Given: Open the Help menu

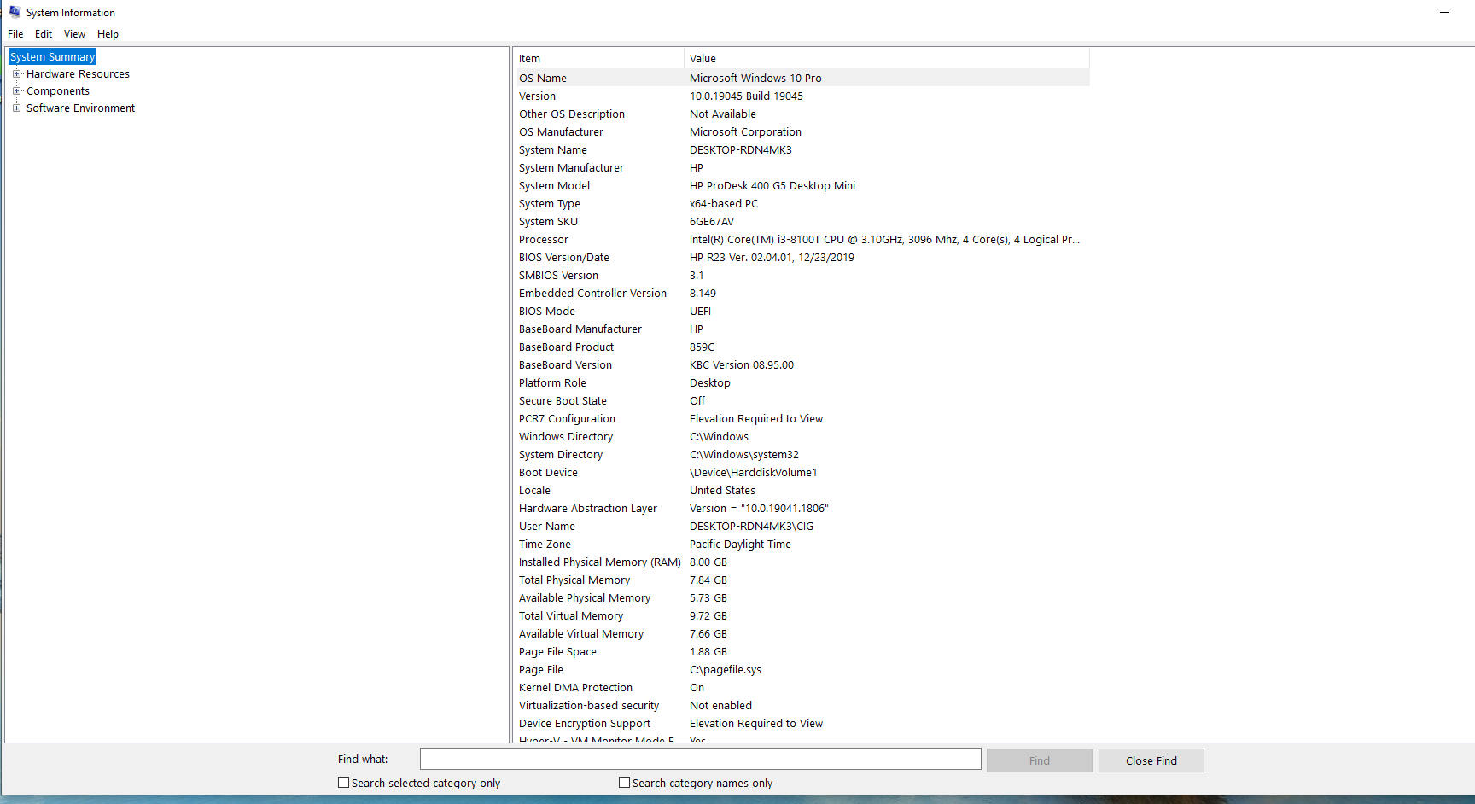Looking at the screenshot, I should 108,34.
